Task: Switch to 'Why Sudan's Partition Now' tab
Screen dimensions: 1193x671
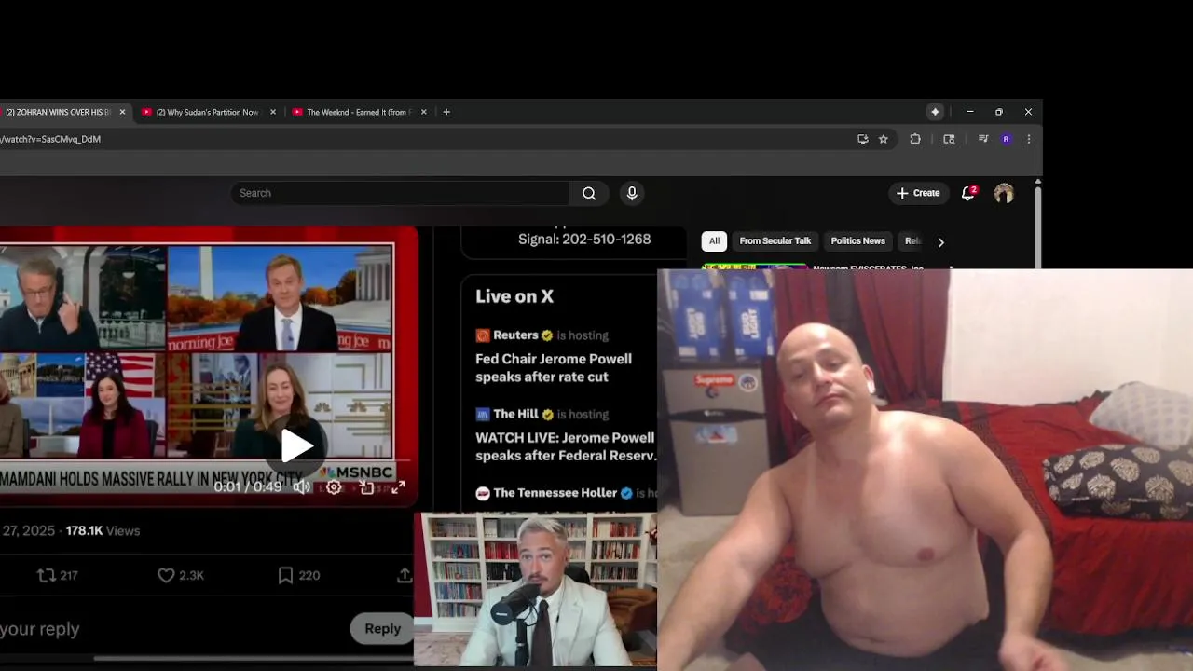Action: tap(207, 112)
